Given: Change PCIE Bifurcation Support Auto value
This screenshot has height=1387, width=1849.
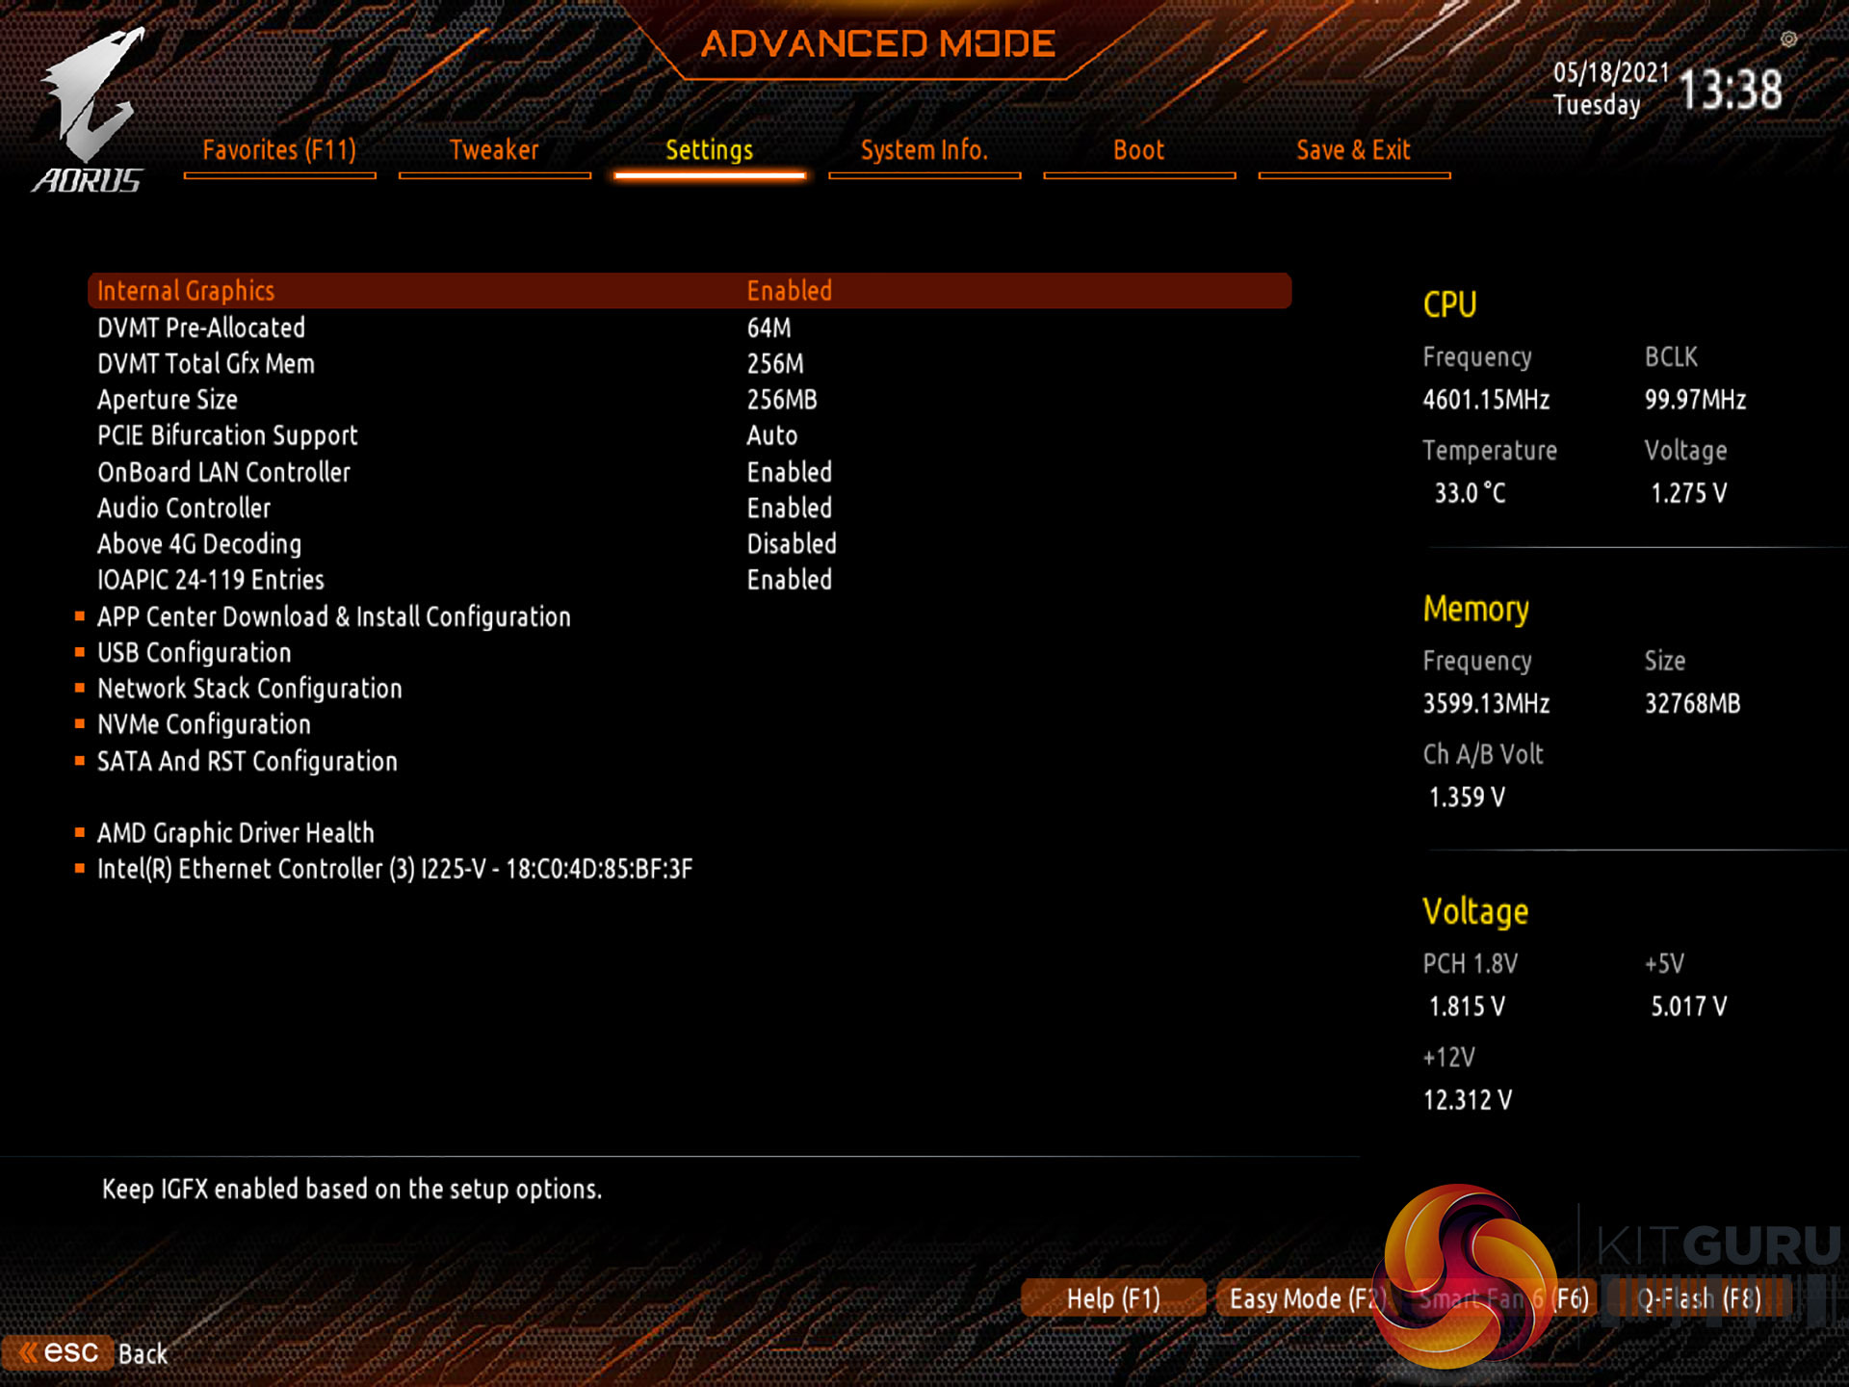Looking at the screenshot, I should (x=771, y=436).
